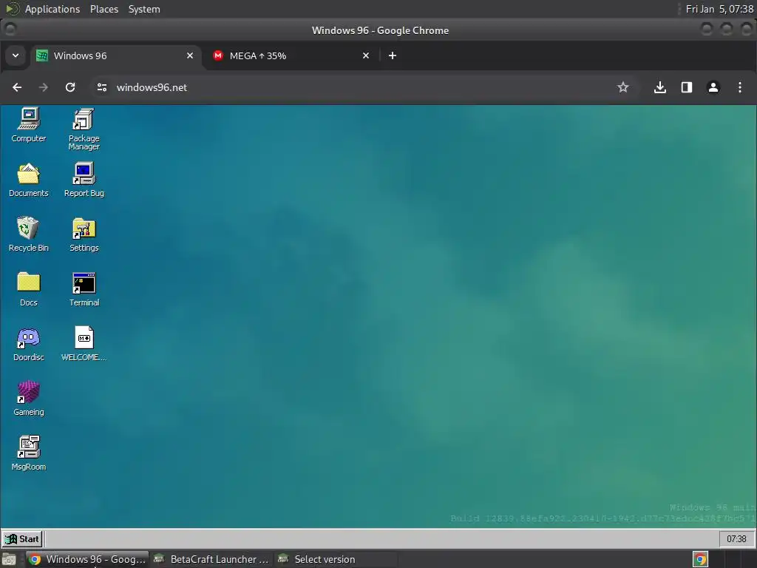Open the Computer desktop icon
This screenshot has height=568, width=757.
(x=29, y=125)
